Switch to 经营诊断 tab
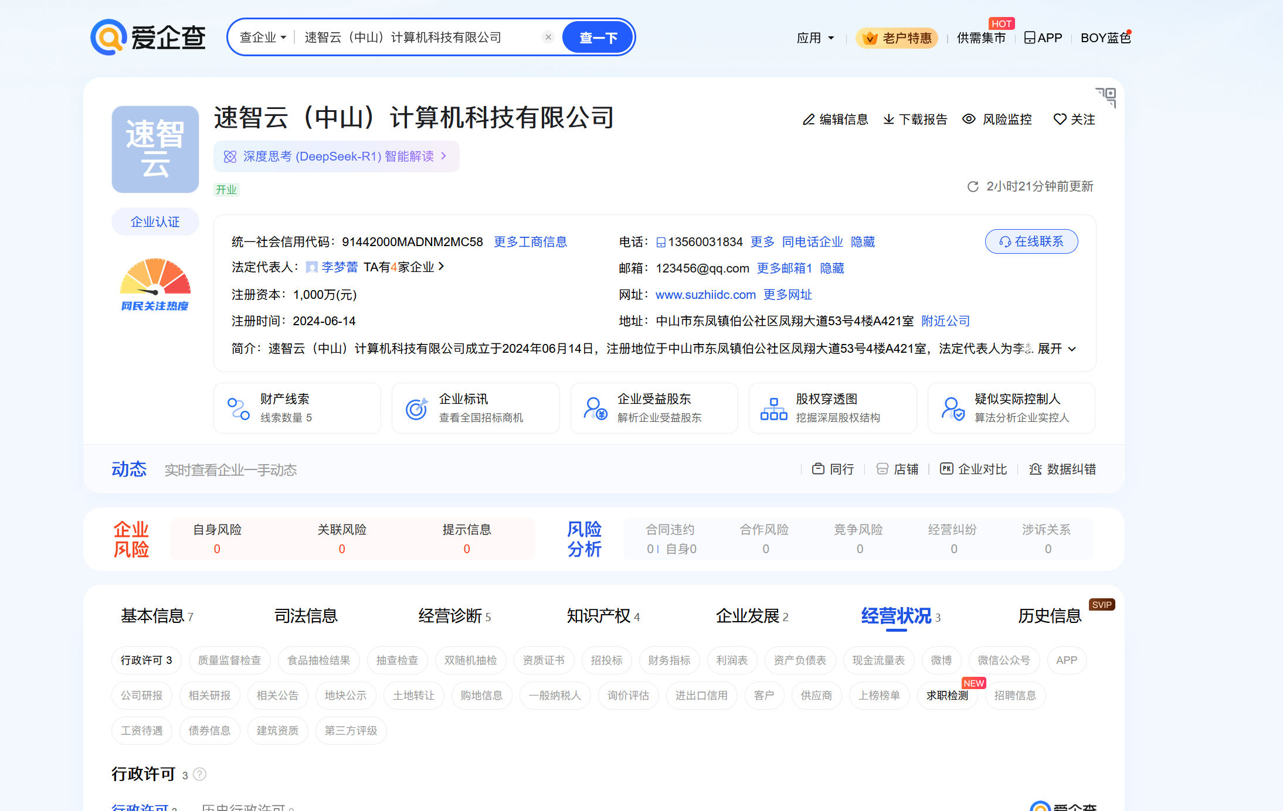 454,616
